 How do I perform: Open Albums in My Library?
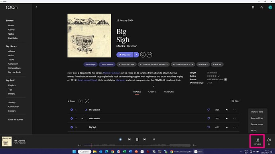(12, 51)
